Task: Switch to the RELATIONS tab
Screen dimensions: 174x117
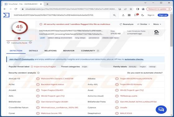Action: (50, 51)
